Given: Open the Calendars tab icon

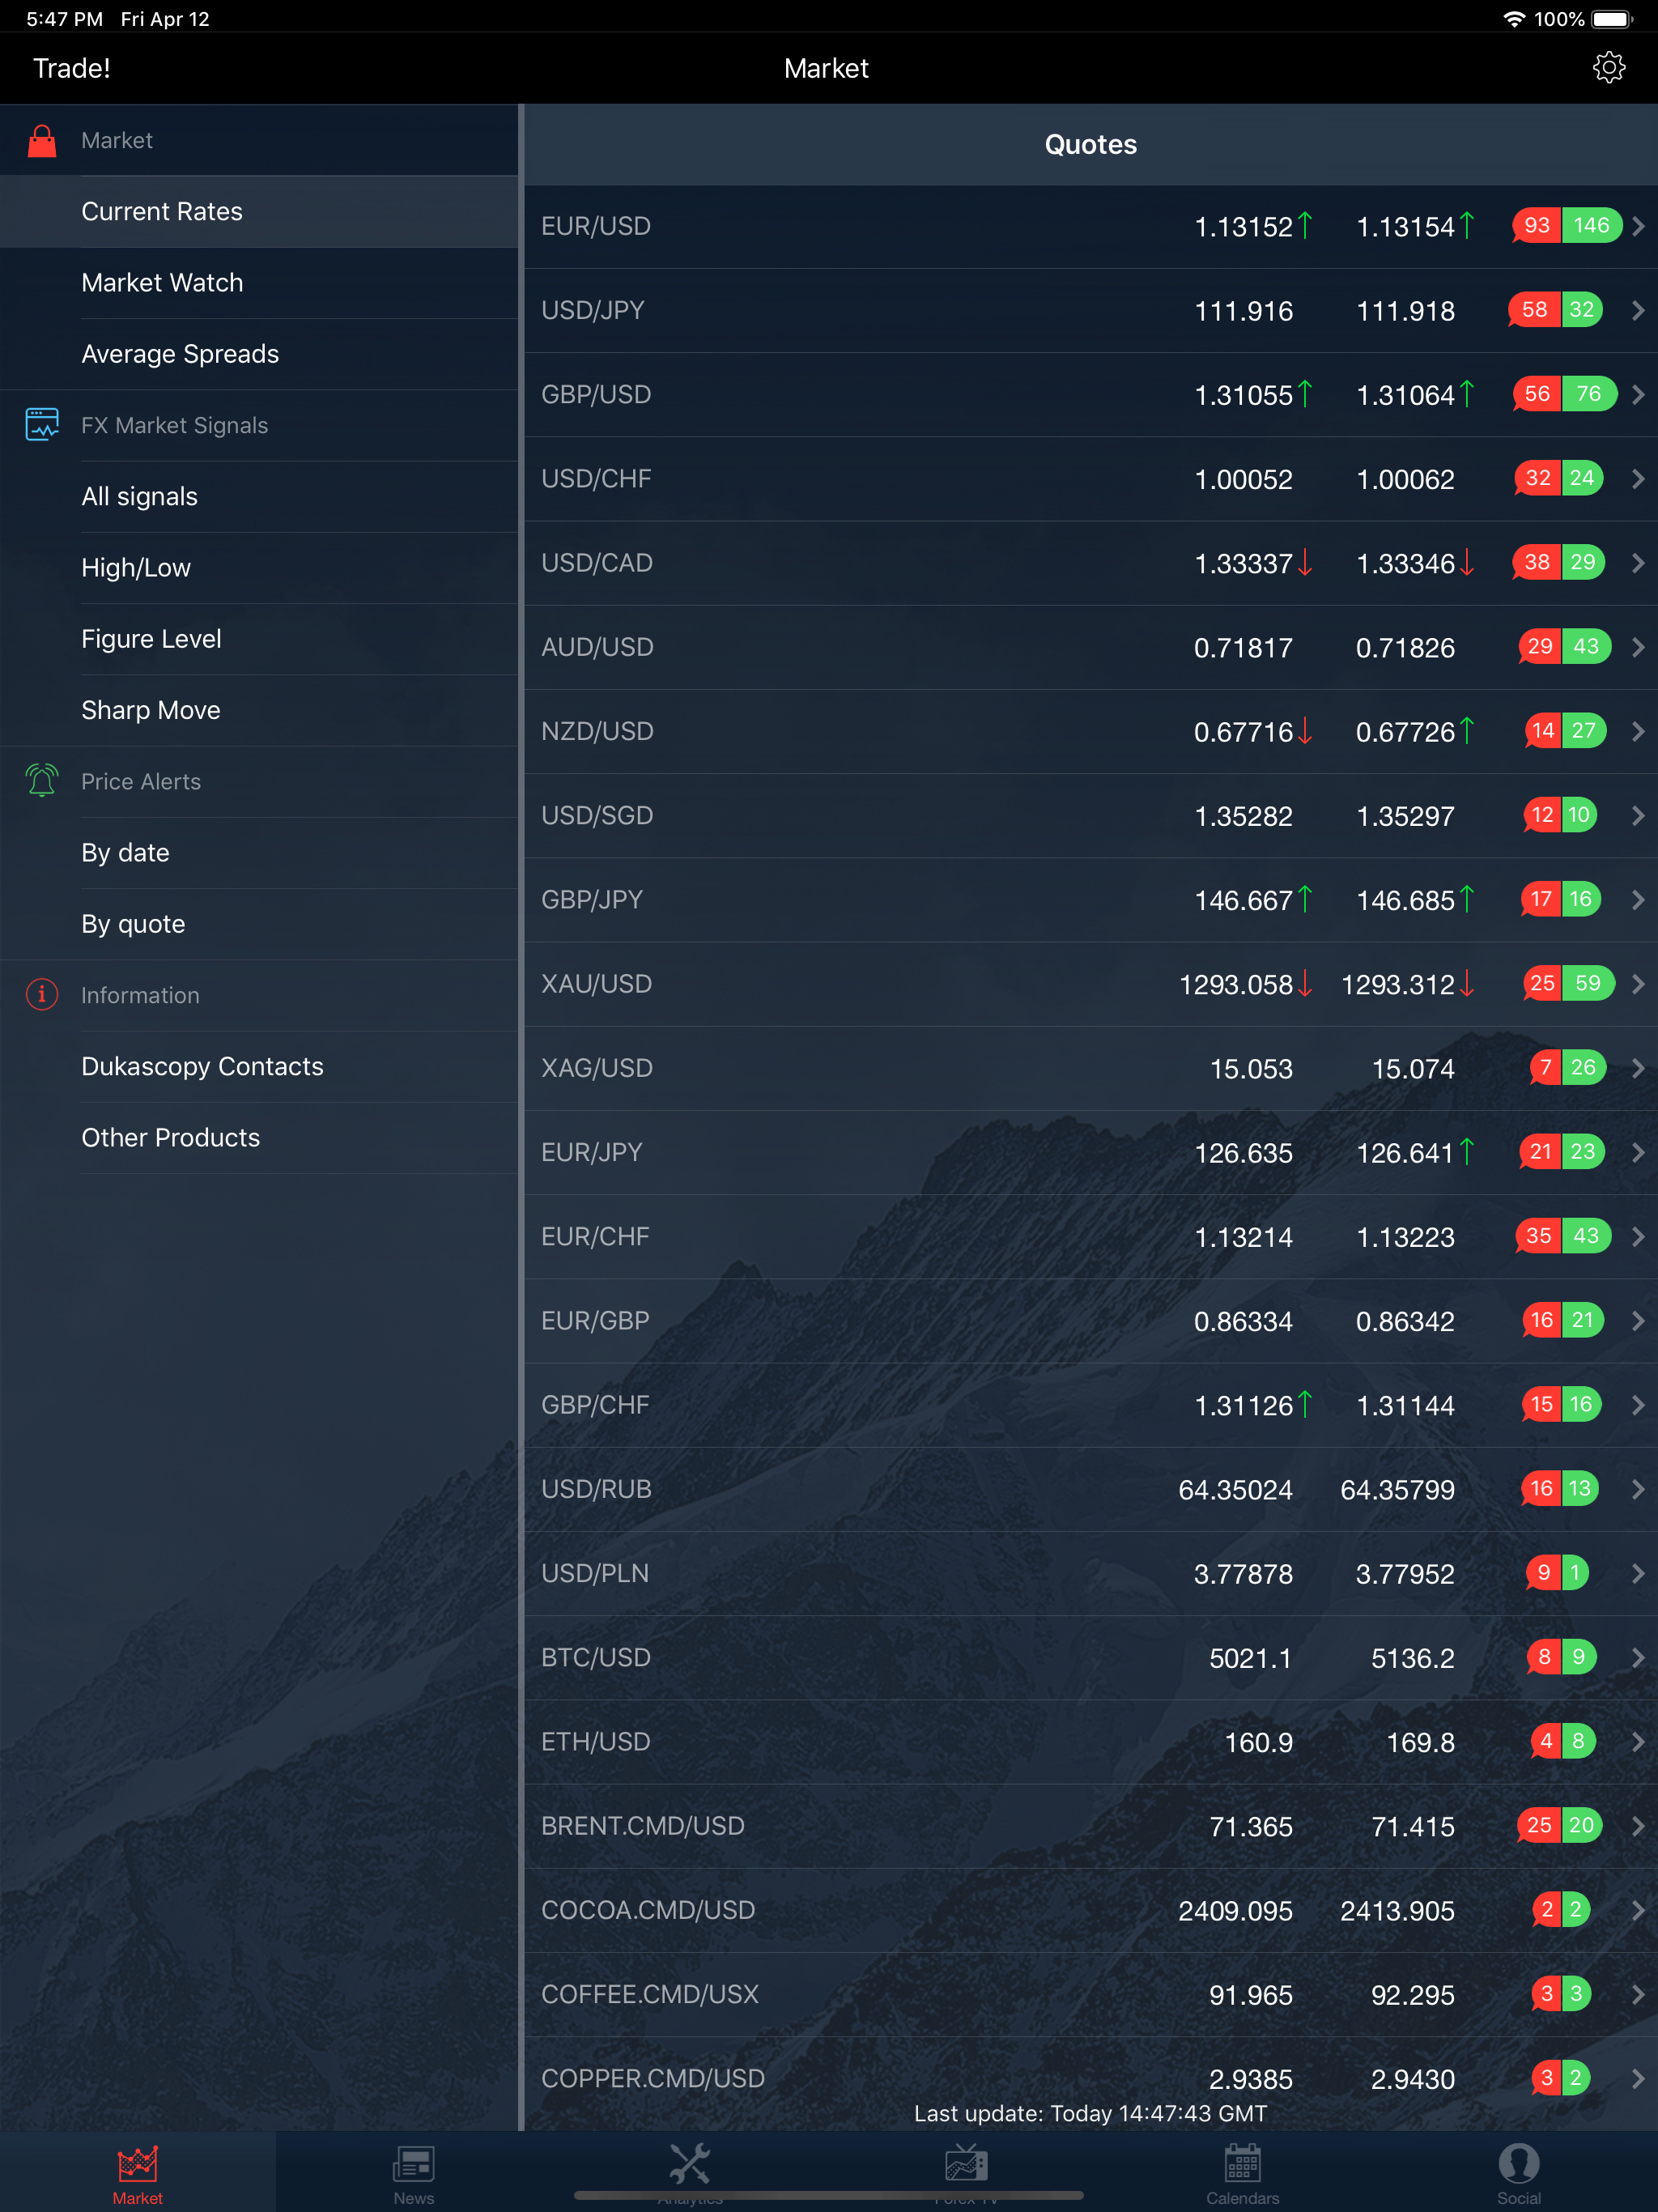Looking at the screenshot, I should (1242, 2165).
